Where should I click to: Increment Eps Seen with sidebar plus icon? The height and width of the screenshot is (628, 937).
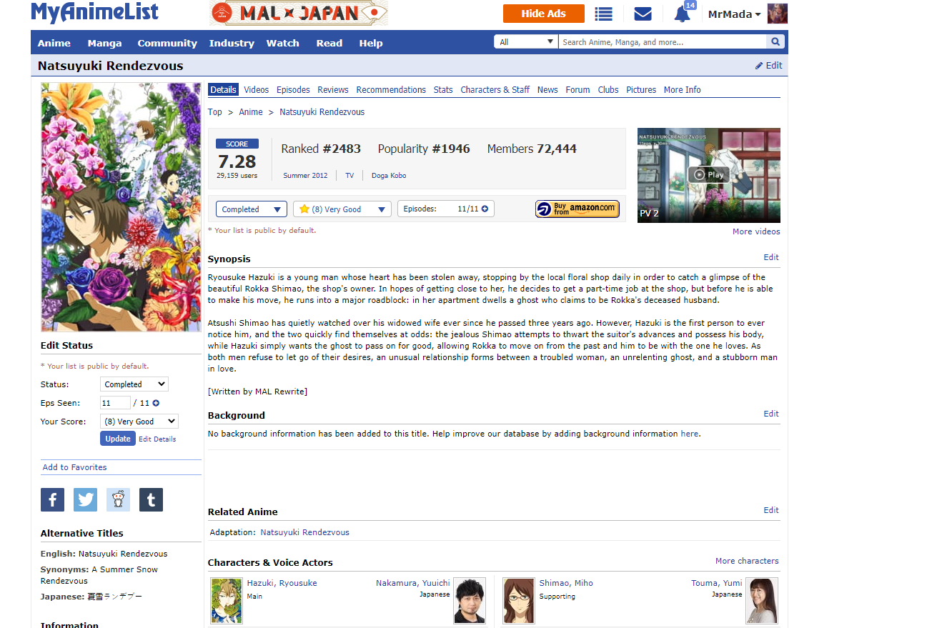coord(156,404)
